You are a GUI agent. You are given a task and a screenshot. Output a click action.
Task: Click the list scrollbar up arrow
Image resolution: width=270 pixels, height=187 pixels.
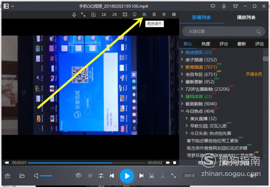pos(265,52)
